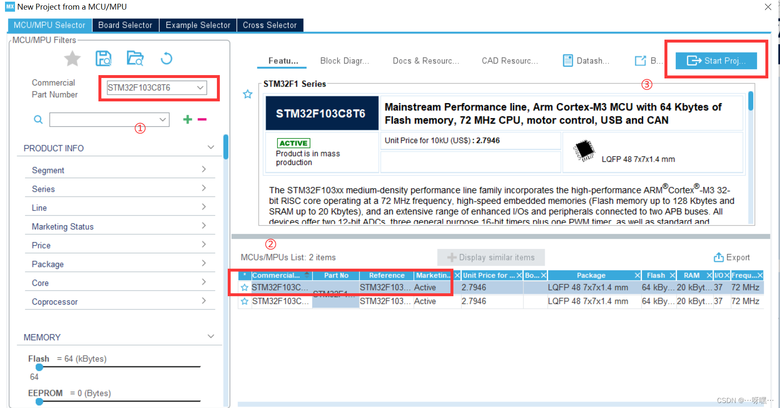Click the product details vertical scrollbar

pos(751,101)
